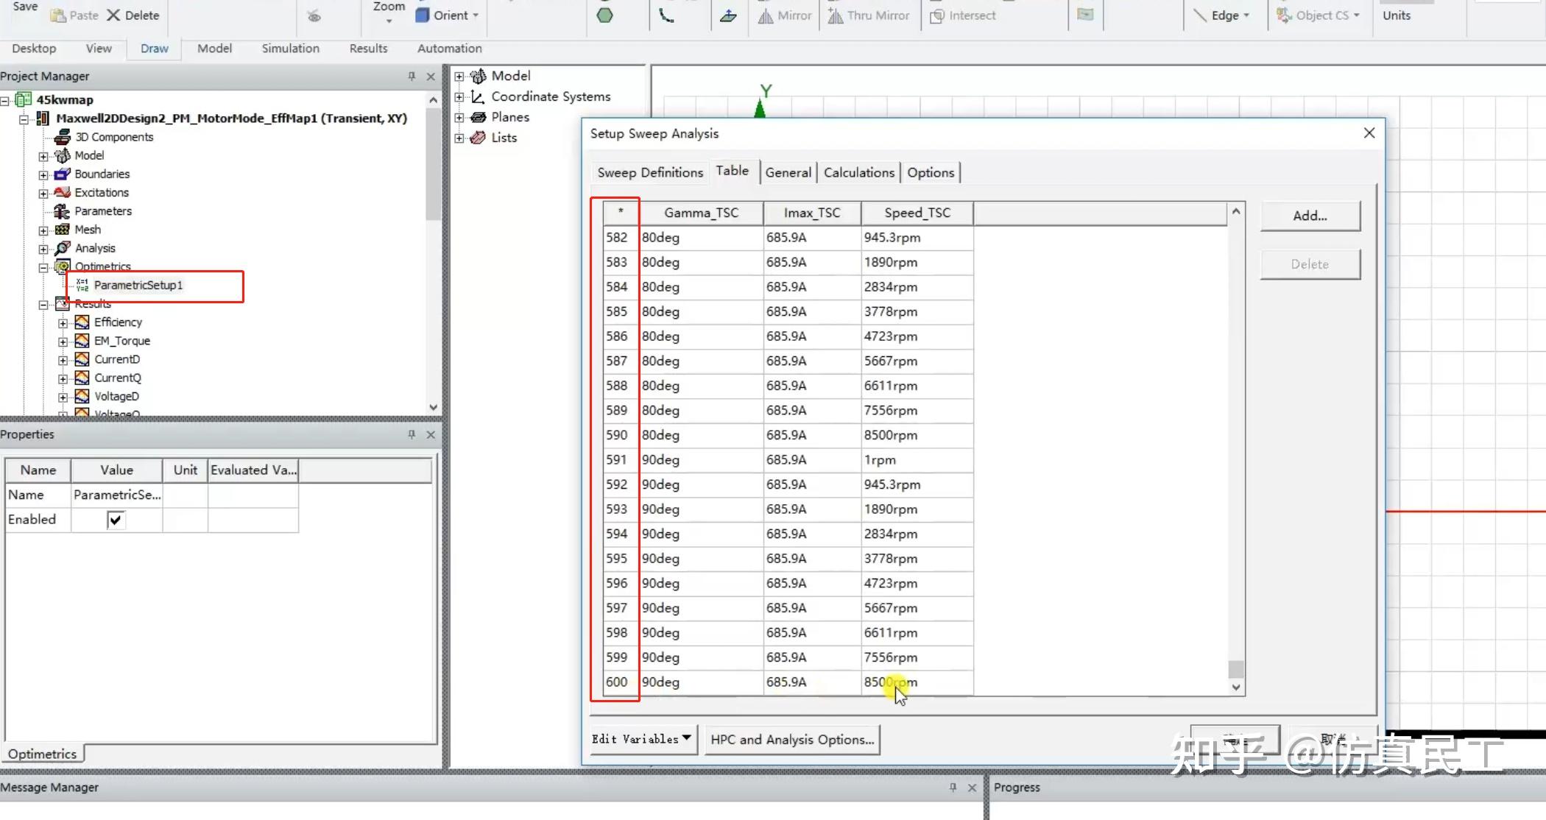Click the Mirror tool icon
This screenshot has height=820, width=1546.
pos(766,15)
